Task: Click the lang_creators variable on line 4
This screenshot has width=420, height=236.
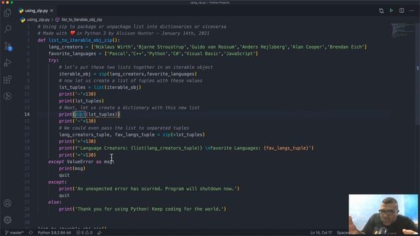Action: pyautogui.click(x=66, y=47)
